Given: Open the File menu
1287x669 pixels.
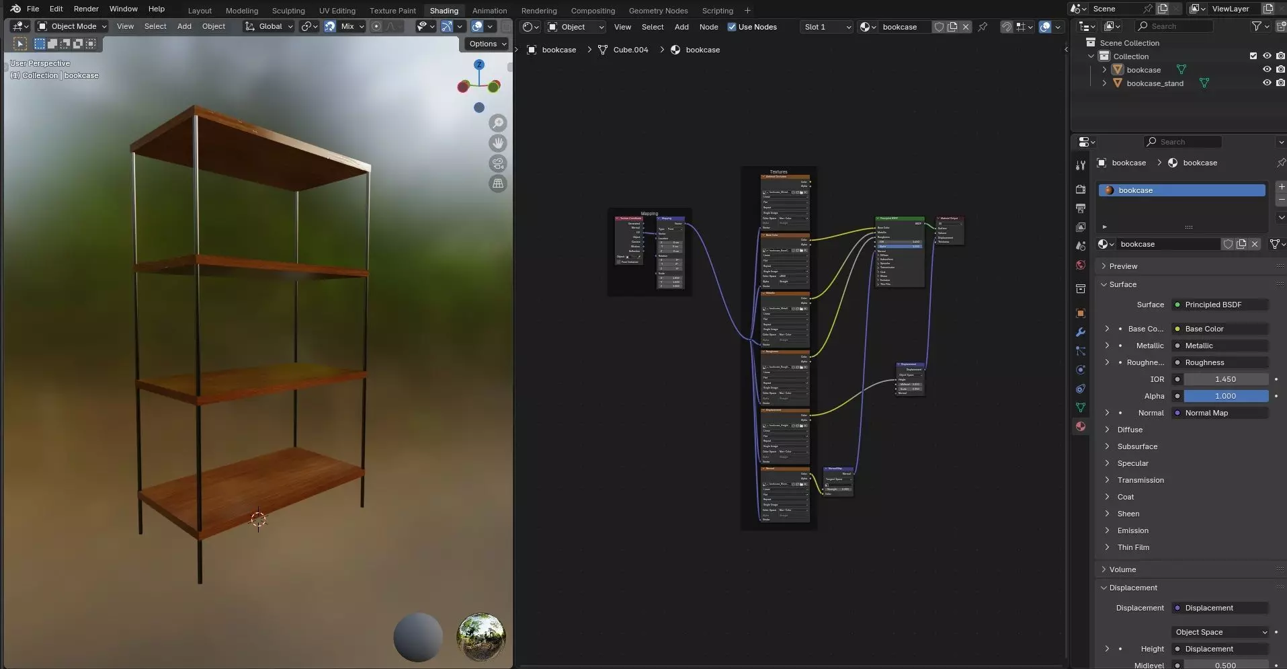Looking at the screenshot, I should pos(33,9).
